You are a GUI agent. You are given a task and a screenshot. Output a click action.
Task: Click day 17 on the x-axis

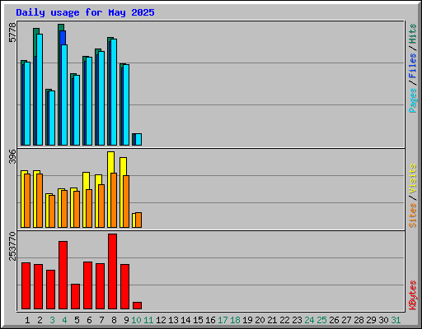(223, 320)
